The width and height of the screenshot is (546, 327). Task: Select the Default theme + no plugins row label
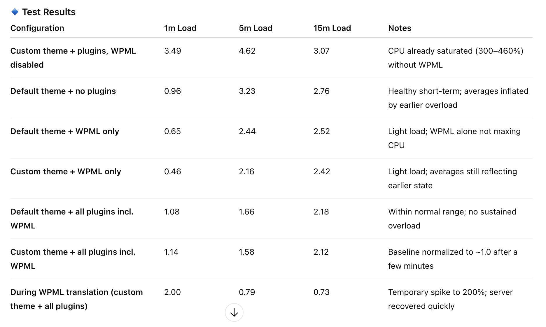pos(63,91)
